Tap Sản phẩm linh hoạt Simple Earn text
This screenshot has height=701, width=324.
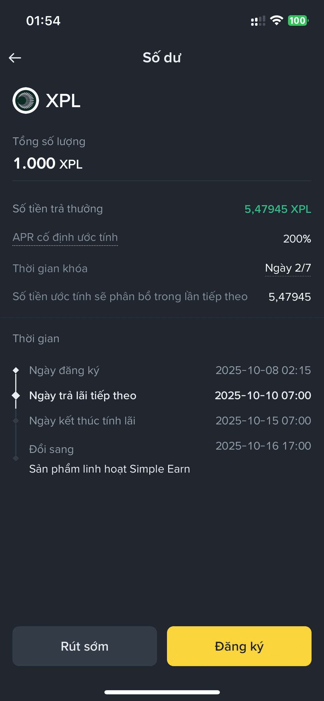[x=110, y=469]
